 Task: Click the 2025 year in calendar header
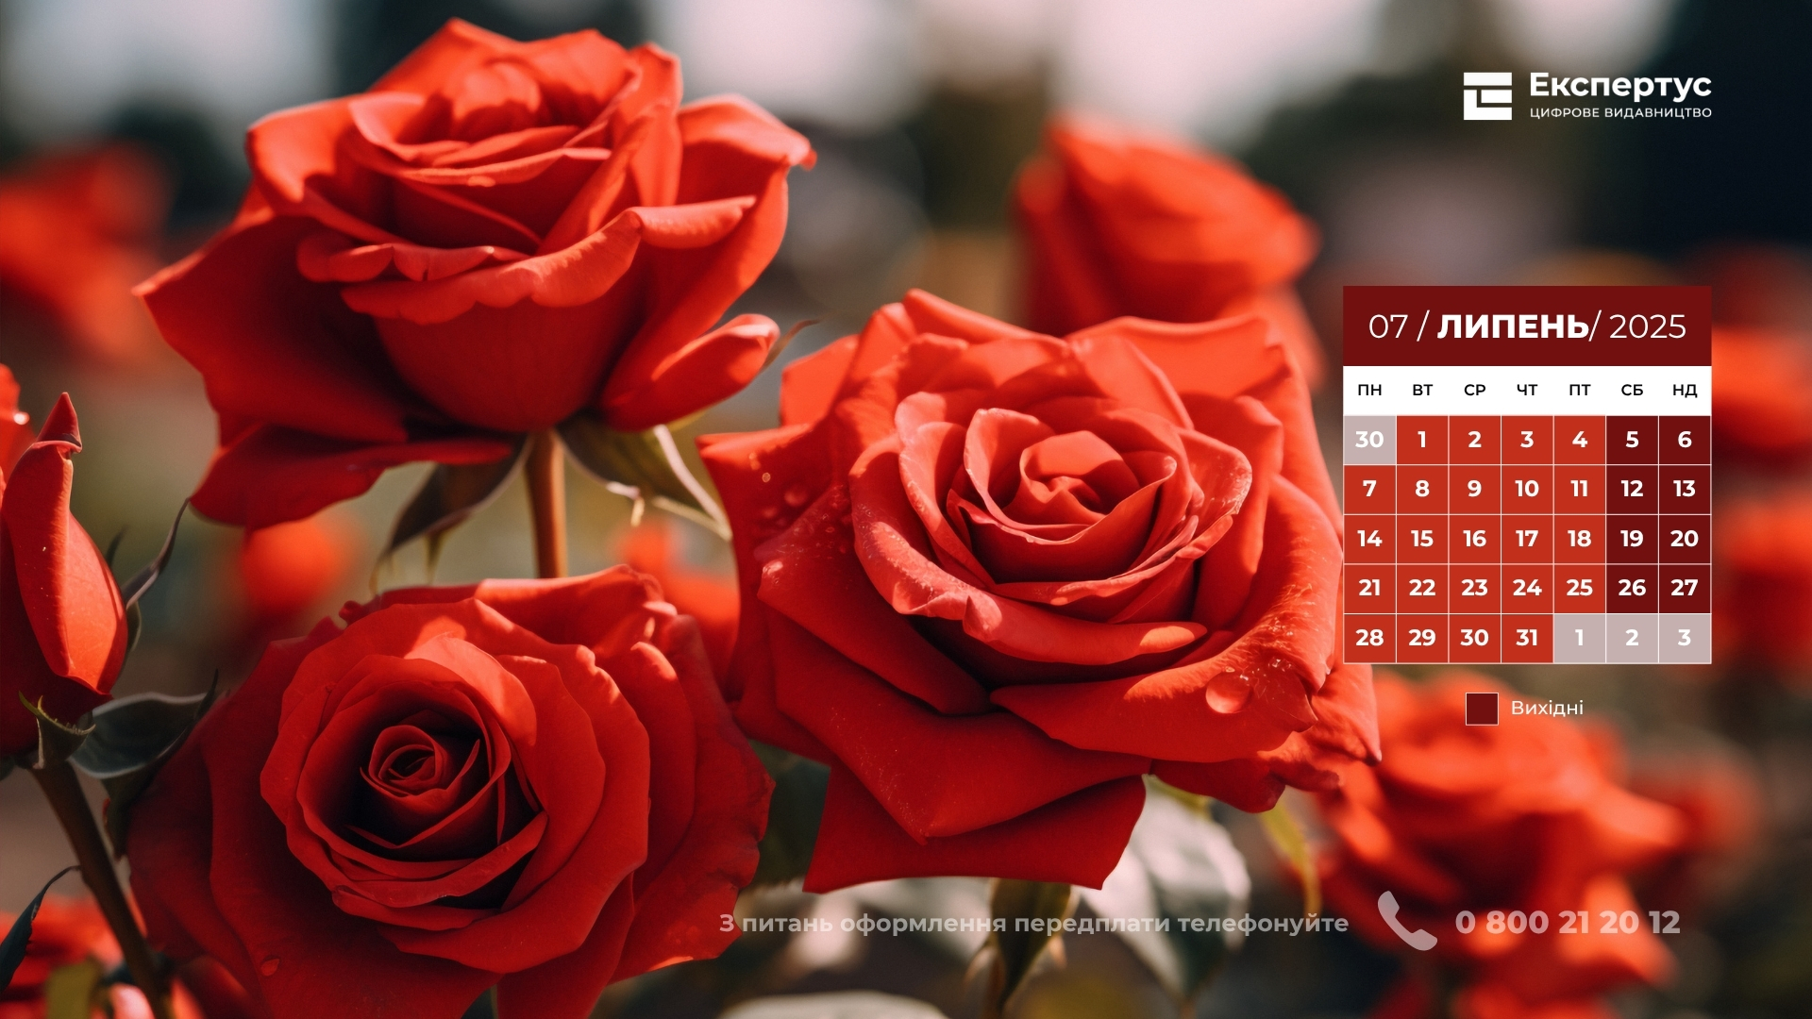[x=1647, y=326]
